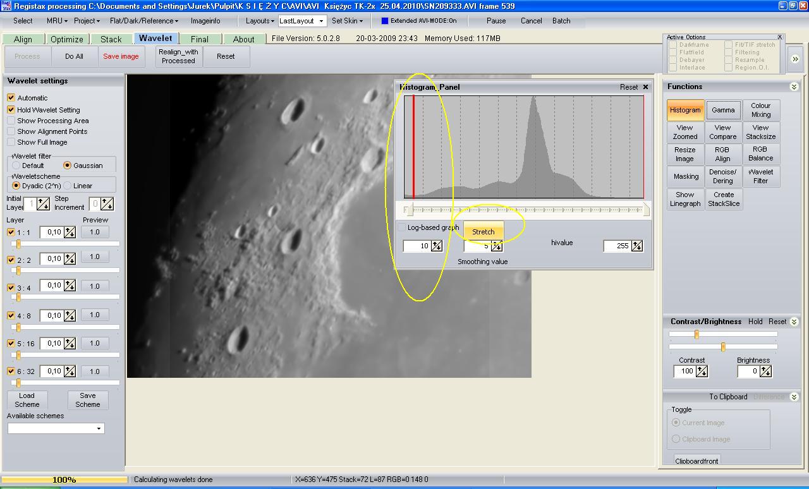Open the Project dropdown menu
The height and width of the screenshot is (489, 809).
tap(87, 21)
